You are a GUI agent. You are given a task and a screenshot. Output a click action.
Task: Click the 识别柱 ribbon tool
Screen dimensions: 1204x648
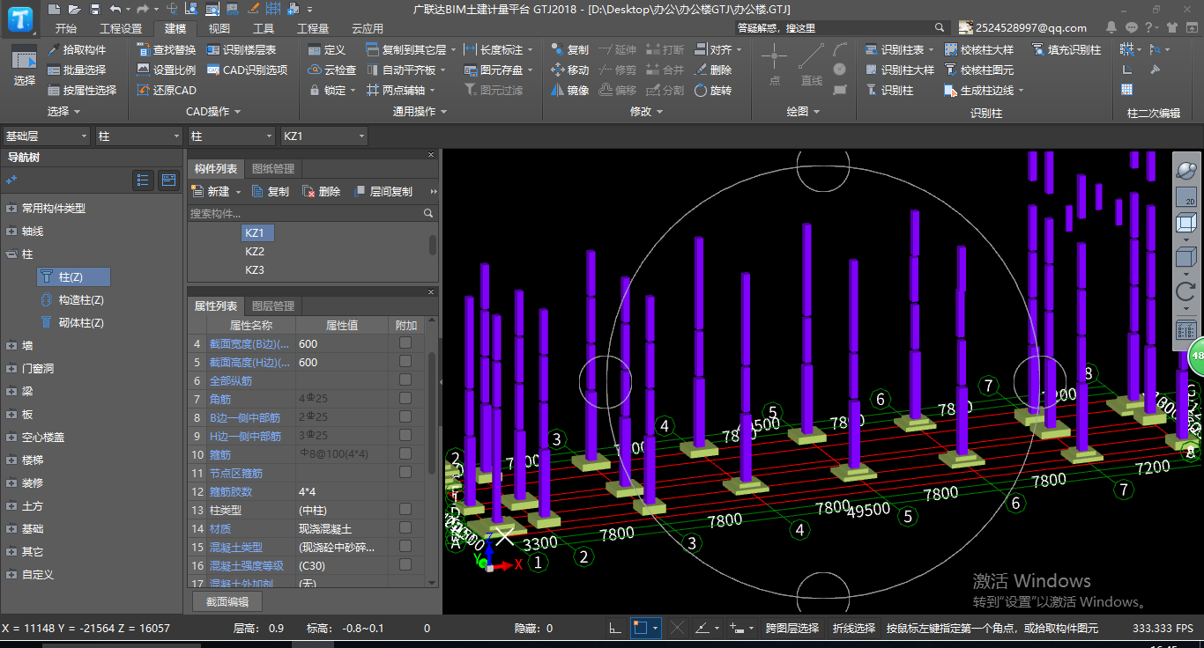pyautogui.click(x=889, y=90)
